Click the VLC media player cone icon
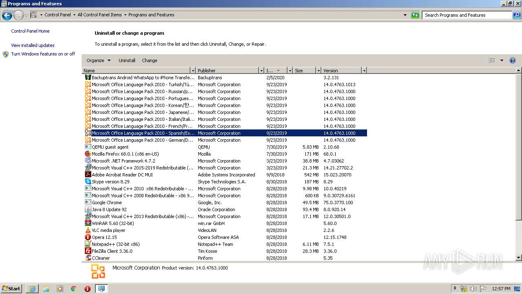Viewport: 522px width, 294px height. coord(88,230)
